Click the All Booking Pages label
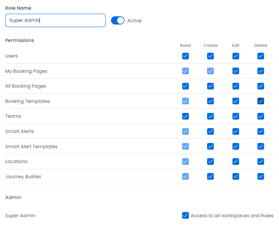 point(26,86)
